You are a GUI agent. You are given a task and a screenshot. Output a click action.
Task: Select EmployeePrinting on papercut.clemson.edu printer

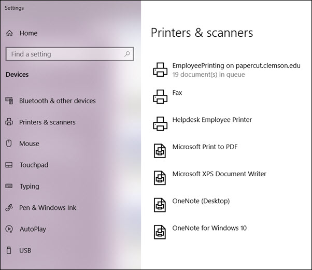pos(226,69)
